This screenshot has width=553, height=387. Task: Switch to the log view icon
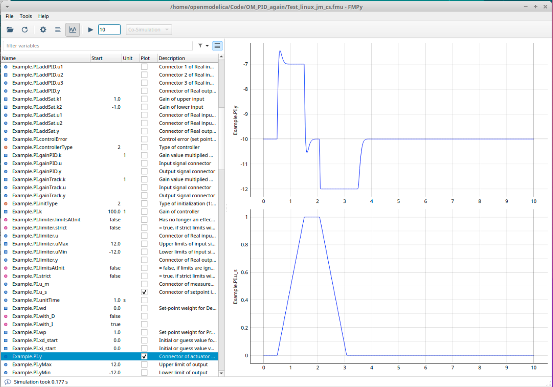click(57, 29)
